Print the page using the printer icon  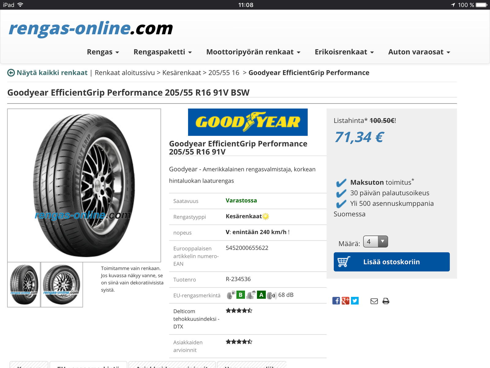pos(386,301)
